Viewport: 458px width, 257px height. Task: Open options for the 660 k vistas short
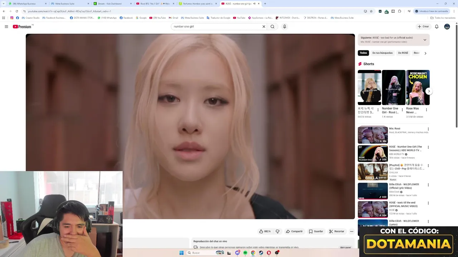(x=378, y=110)
